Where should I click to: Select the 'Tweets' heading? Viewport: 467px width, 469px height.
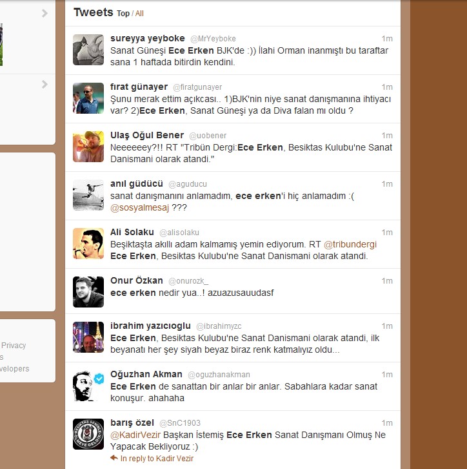point(94,12)
